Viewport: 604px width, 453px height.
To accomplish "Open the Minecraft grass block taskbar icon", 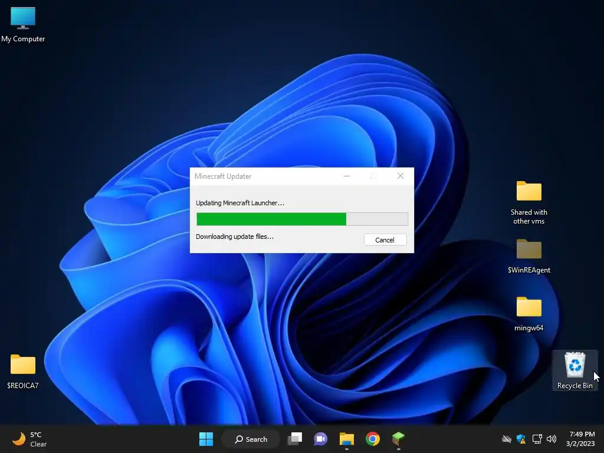I will tap(398, 439).
